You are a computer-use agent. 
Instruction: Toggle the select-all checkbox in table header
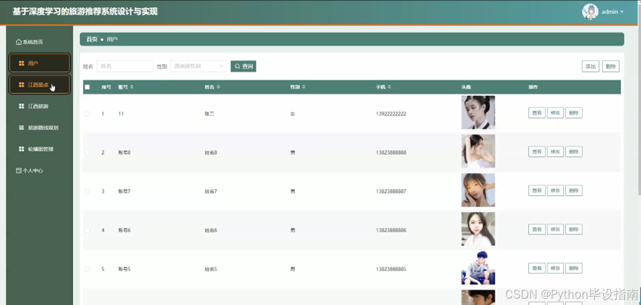(87, 87)
